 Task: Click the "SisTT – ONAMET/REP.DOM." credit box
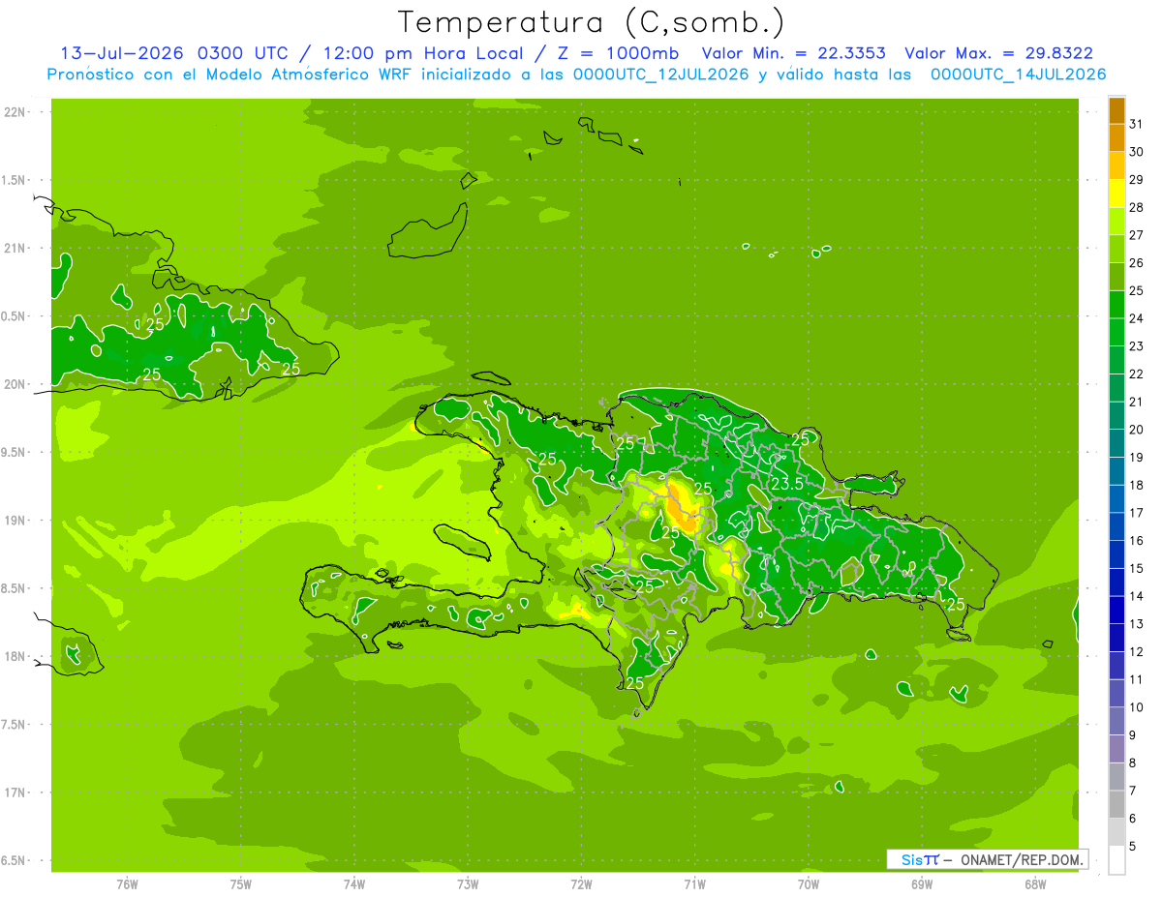coord(988,859)
